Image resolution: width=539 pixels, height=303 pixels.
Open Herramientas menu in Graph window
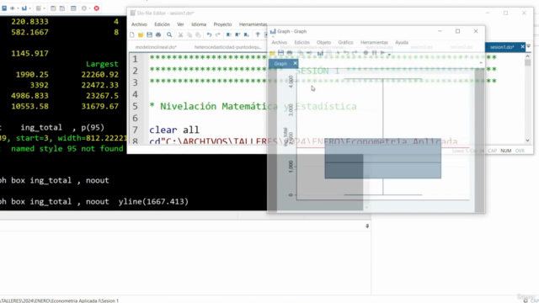tap(374, 43)
